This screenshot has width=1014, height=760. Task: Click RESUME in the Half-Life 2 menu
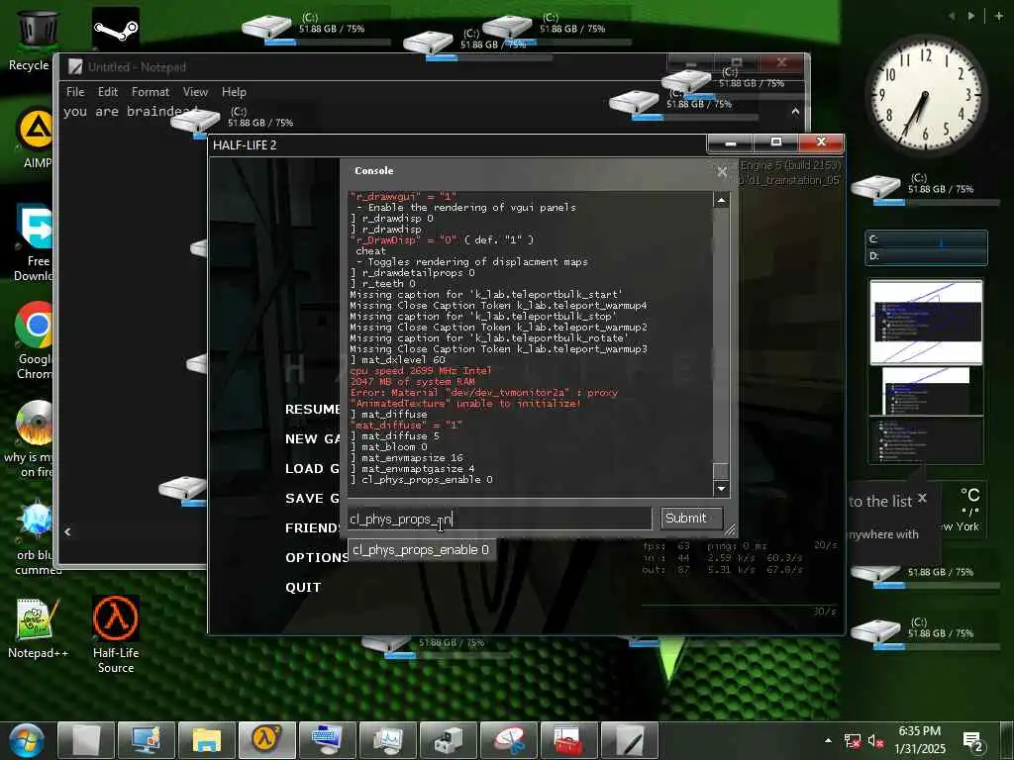313,409
